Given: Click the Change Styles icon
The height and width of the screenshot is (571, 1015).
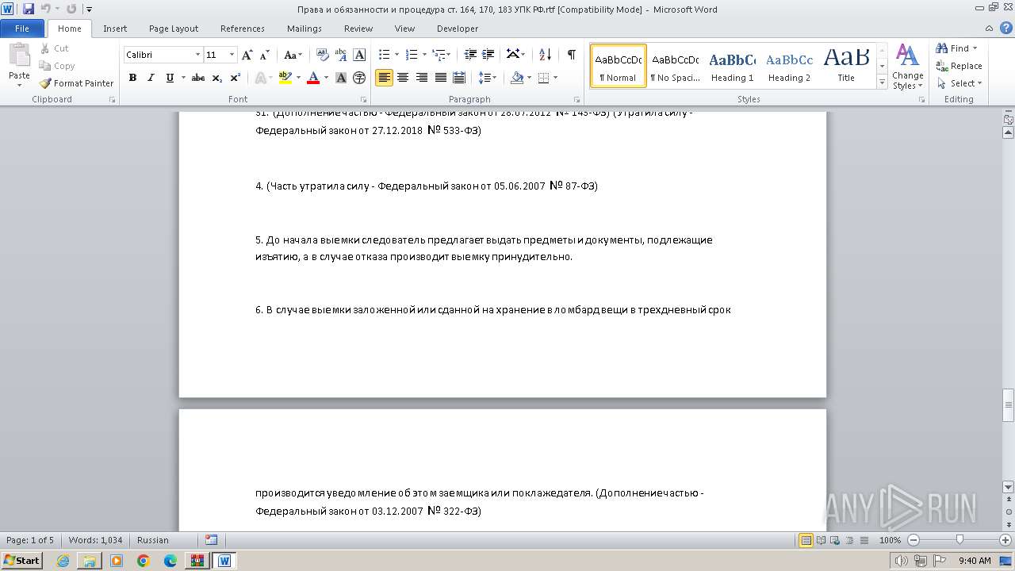Looking at the screenshot, I should [907, 67].
